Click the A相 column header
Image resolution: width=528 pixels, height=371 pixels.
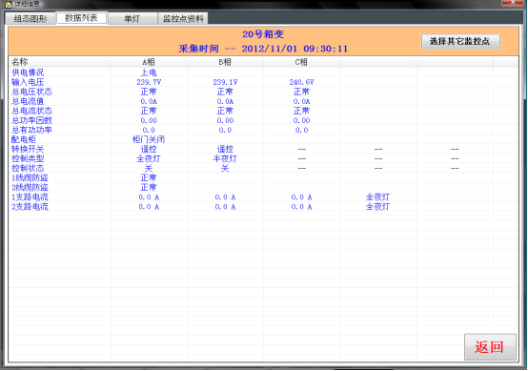[x=149, y=62]
